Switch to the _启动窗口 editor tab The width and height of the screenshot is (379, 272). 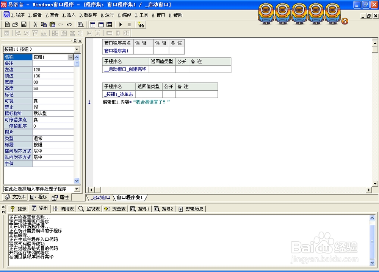(x=100, y=198)
